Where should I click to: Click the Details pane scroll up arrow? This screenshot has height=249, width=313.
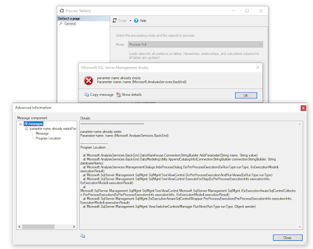pyautogui.click(x=300, y=124)
